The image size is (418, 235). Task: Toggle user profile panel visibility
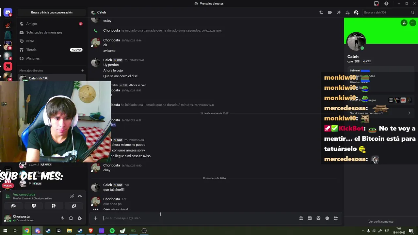(x=356, y=12)
